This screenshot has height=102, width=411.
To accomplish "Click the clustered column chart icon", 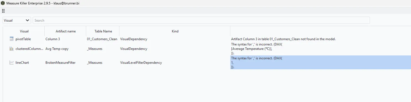I will (x=12, y=49).
